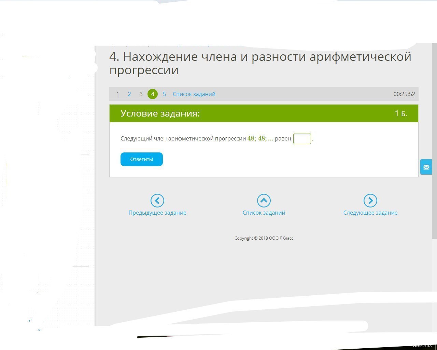Click the 'Условие задания:' green header

(x=160, y=113)
